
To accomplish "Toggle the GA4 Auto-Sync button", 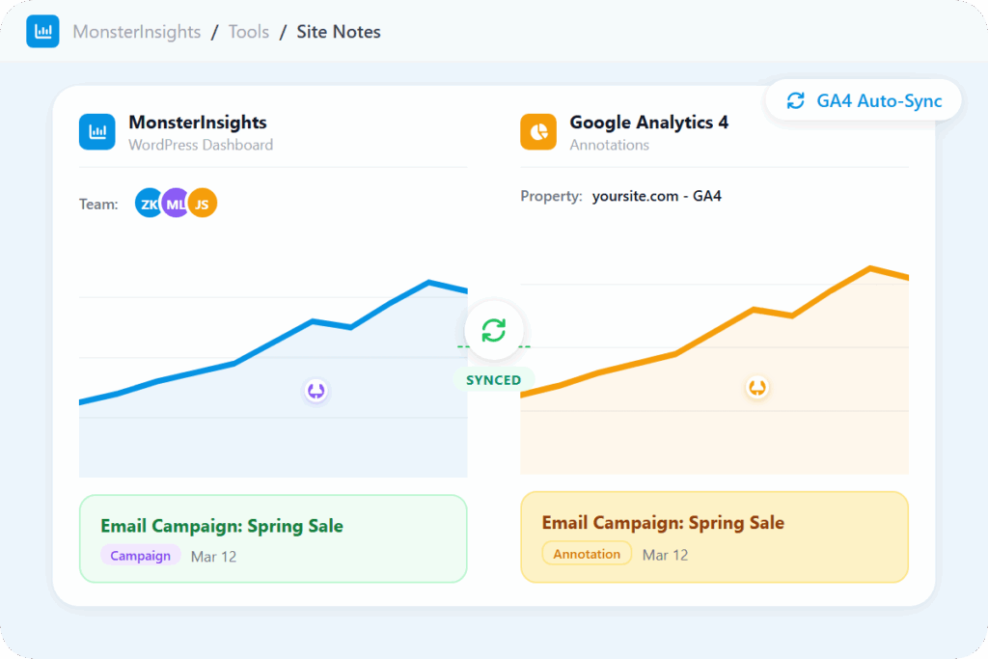I will 864,100.
